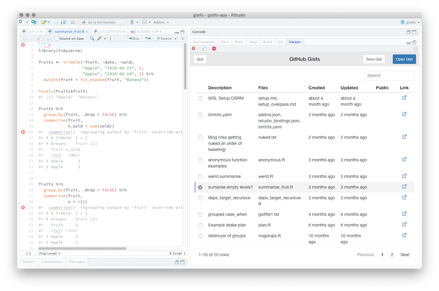The width and height of the screenshot is (439, 291).
Task: Select the deps_target_recursive radio button
Action: point(200,198)
